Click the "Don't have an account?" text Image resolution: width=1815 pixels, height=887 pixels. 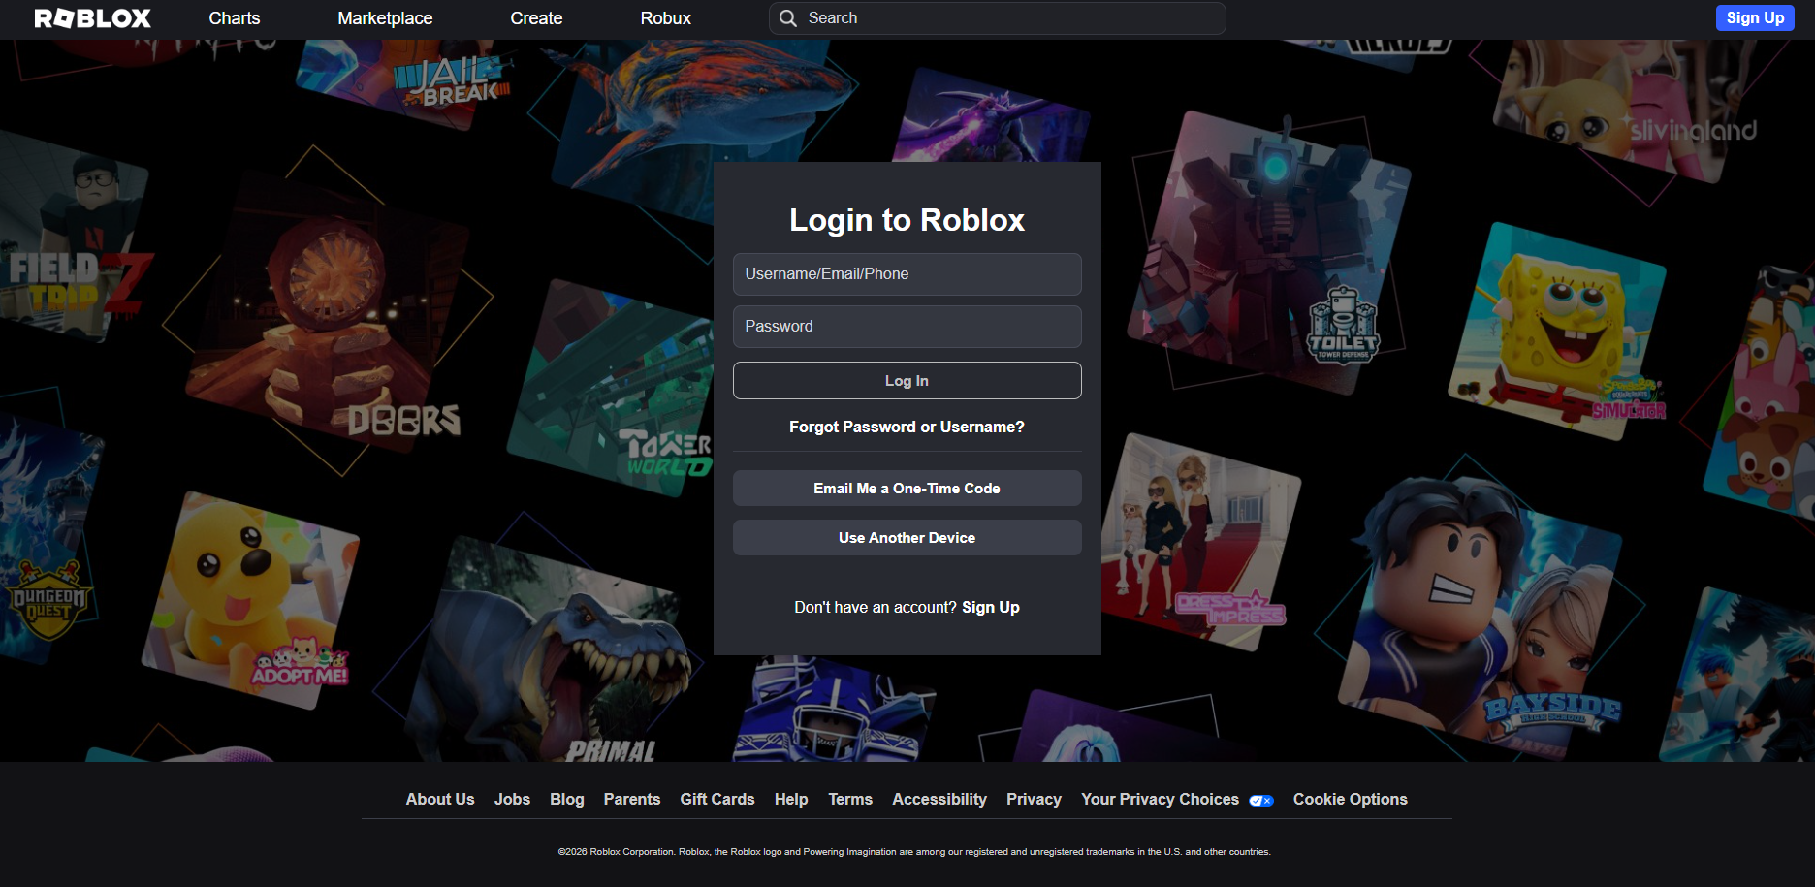click(876, 607)
